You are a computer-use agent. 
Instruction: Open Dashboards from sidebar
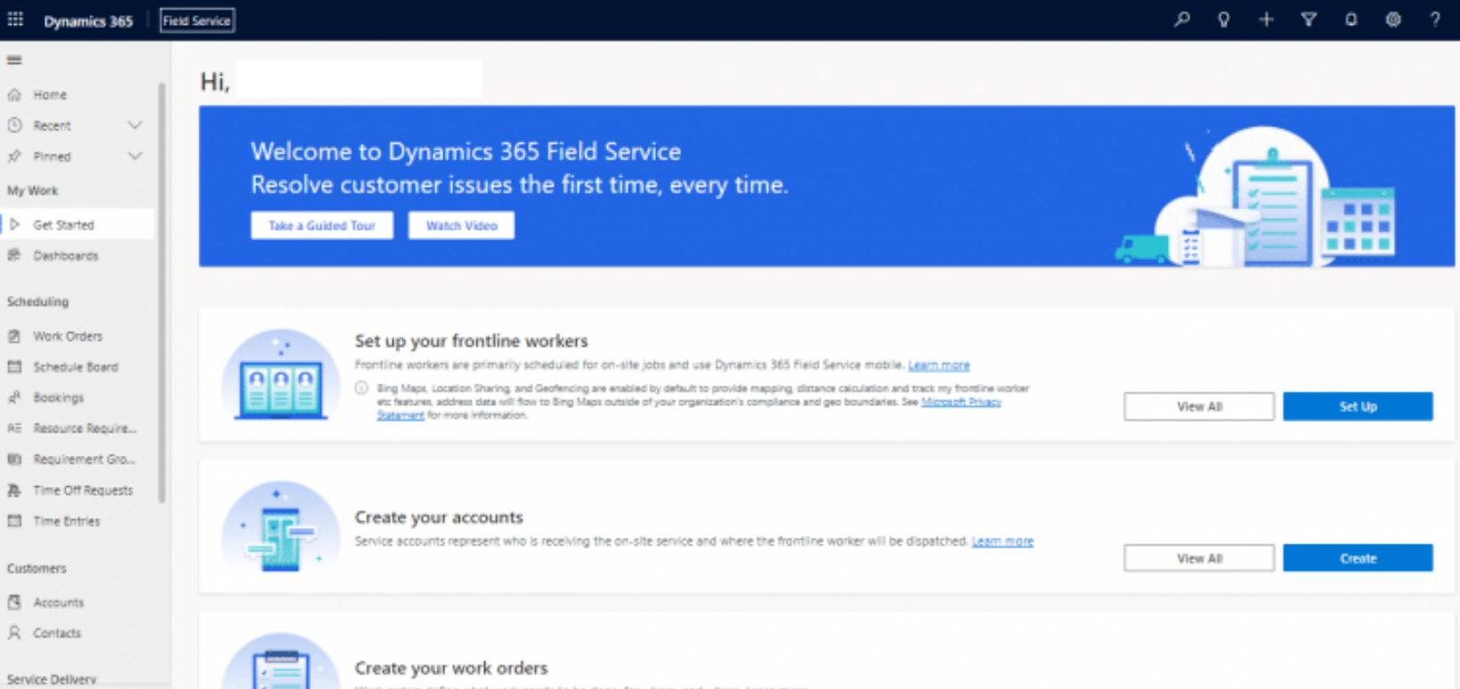click(x=66, y=255)
